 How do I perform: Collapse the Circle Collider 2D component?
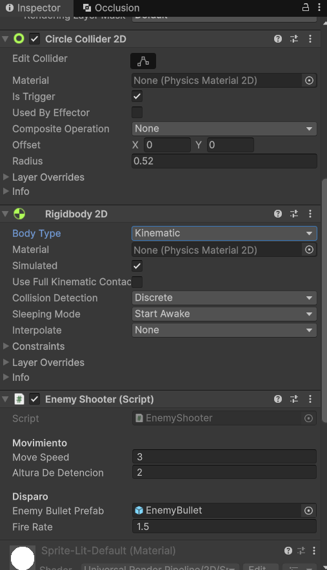tap(5, 39)
